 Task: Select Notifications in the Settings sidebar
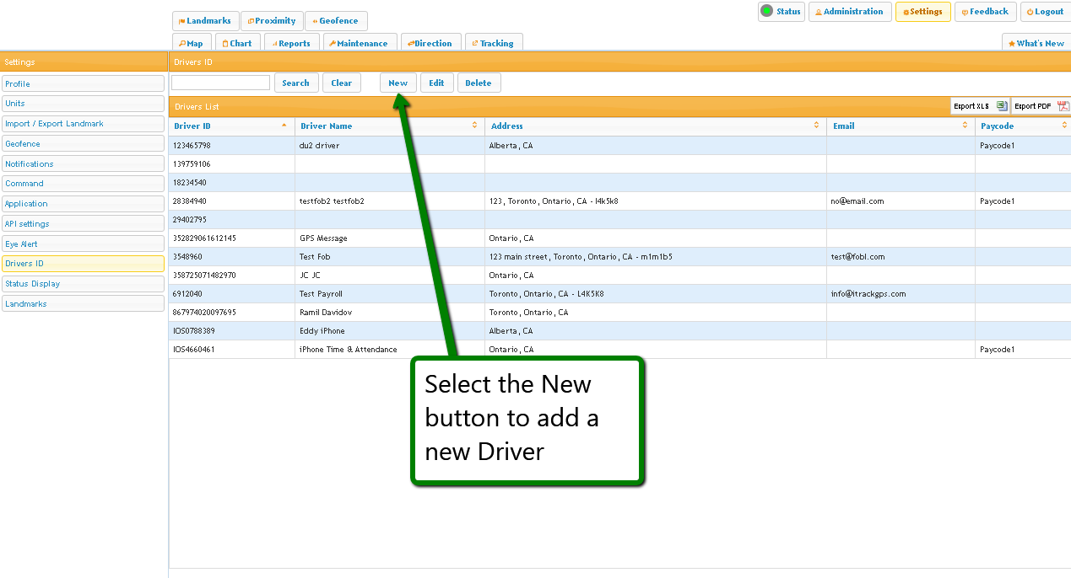(x=83, y=163)
